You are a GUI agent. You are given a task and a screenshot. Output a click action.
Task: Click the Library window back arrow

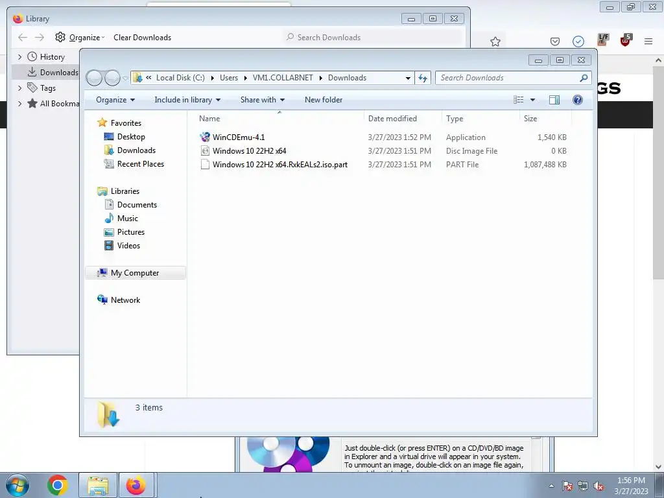[23, 37]
